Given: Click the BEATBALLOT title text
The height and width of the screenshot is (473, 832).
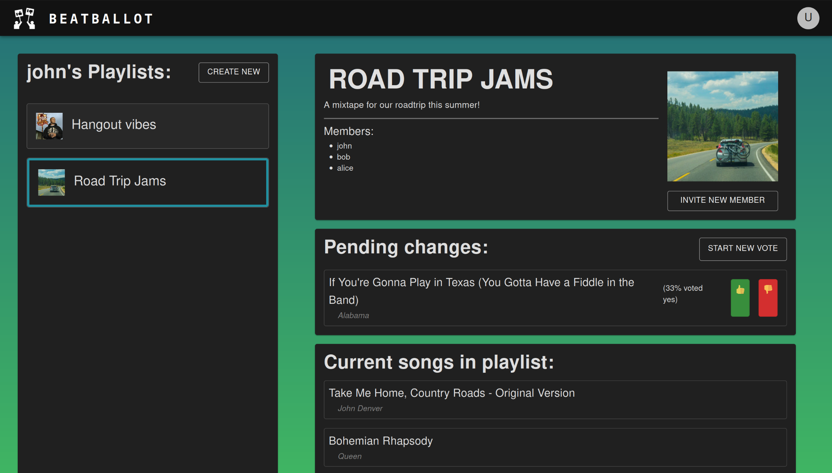Looking at the screenshot, I should [x=101, y=19].
